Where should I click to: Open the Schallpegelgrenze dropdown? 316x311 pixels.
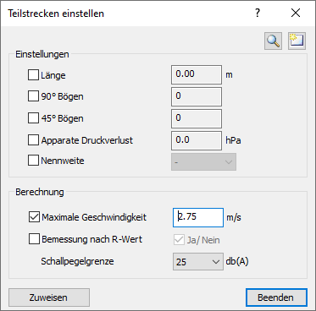click(198, 261)
